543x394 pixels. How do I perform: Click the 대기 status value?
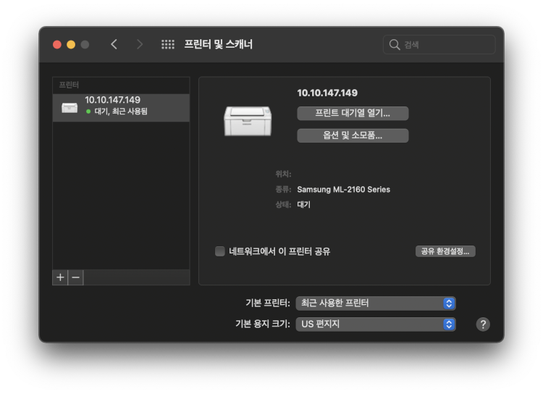pyautogui.click(x=303, y=204)
